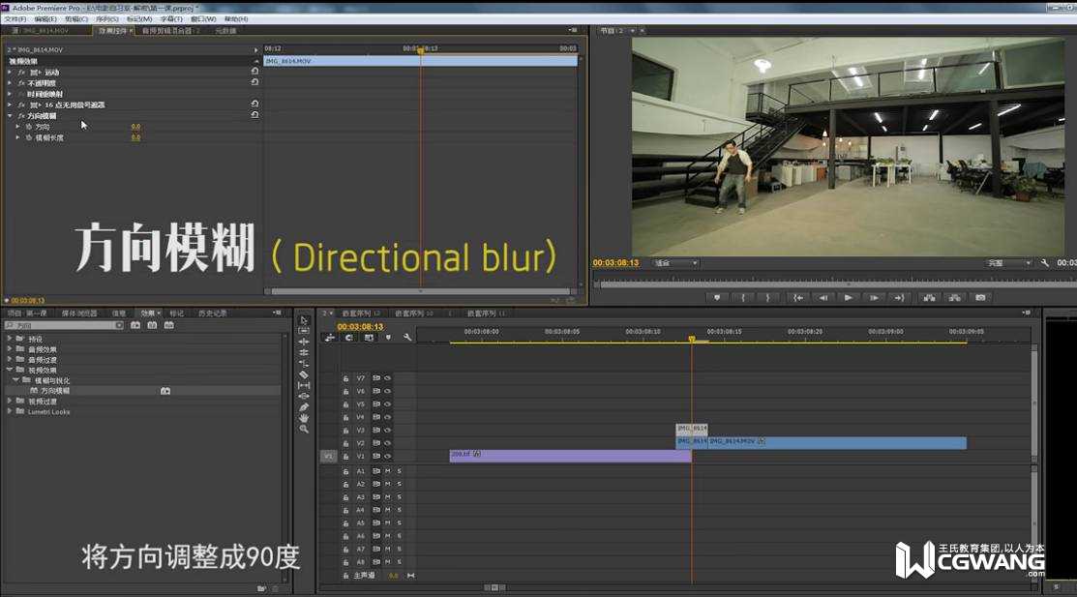The image size is (1077, 597).
Task: Open program monitor wrench settings
Action: (x=1045, y=263)
